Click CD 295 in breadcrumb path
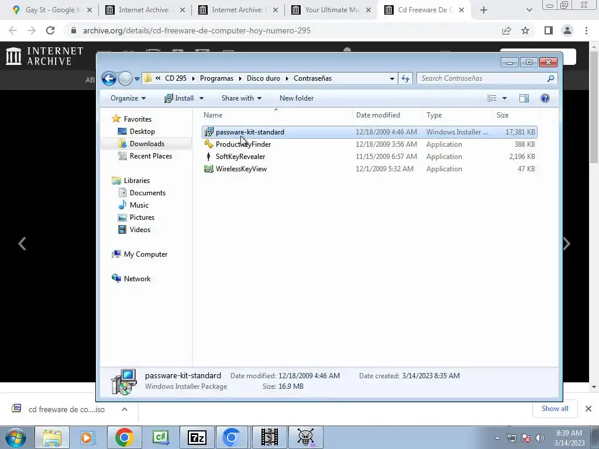Viewport: 599px width, 449px height. (x=175, y=78)
